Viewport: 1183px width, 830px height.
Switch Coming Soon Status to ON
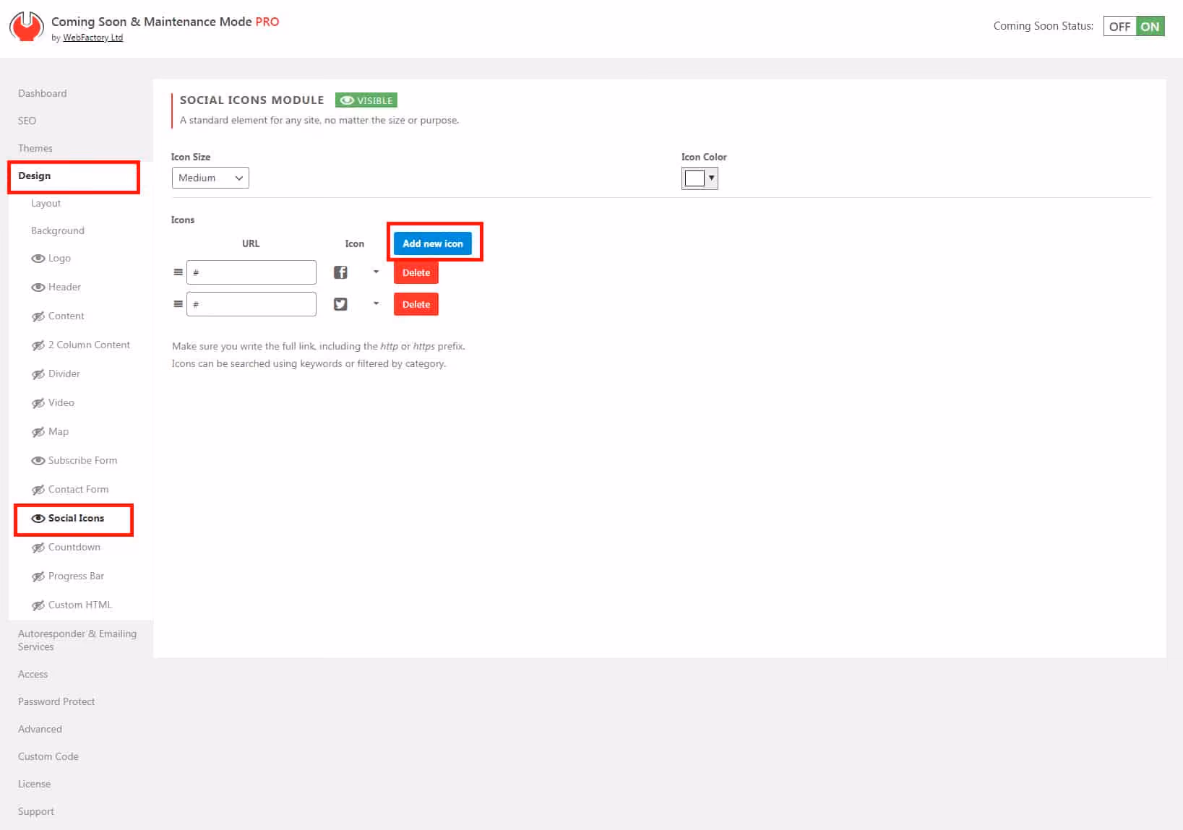[1150, 27]
